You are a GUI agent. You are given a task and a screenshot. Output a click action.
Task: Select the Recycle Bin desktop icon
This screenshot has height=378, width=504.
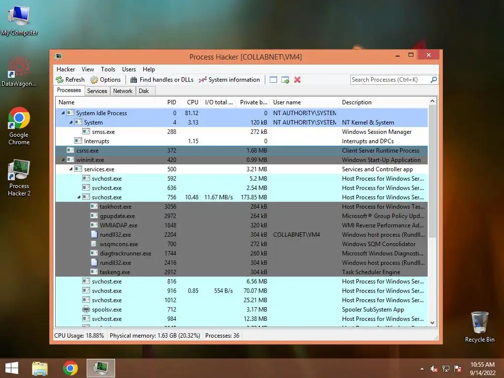coord(479,327)
